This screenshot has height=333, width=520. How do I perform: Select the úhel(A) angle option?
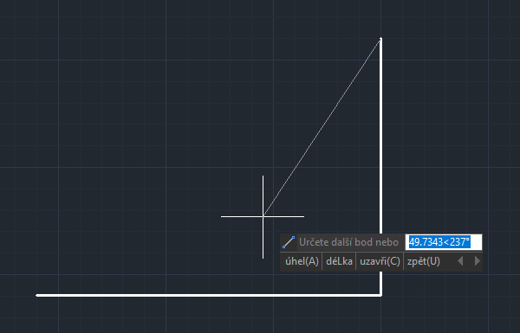click(302, 261)
